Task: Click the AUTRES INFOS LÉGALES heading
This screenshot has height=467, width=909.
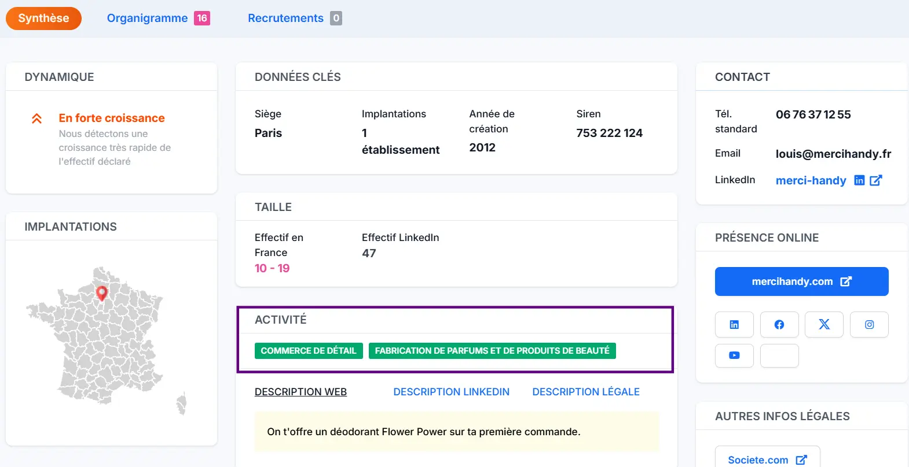Action: 782,416
